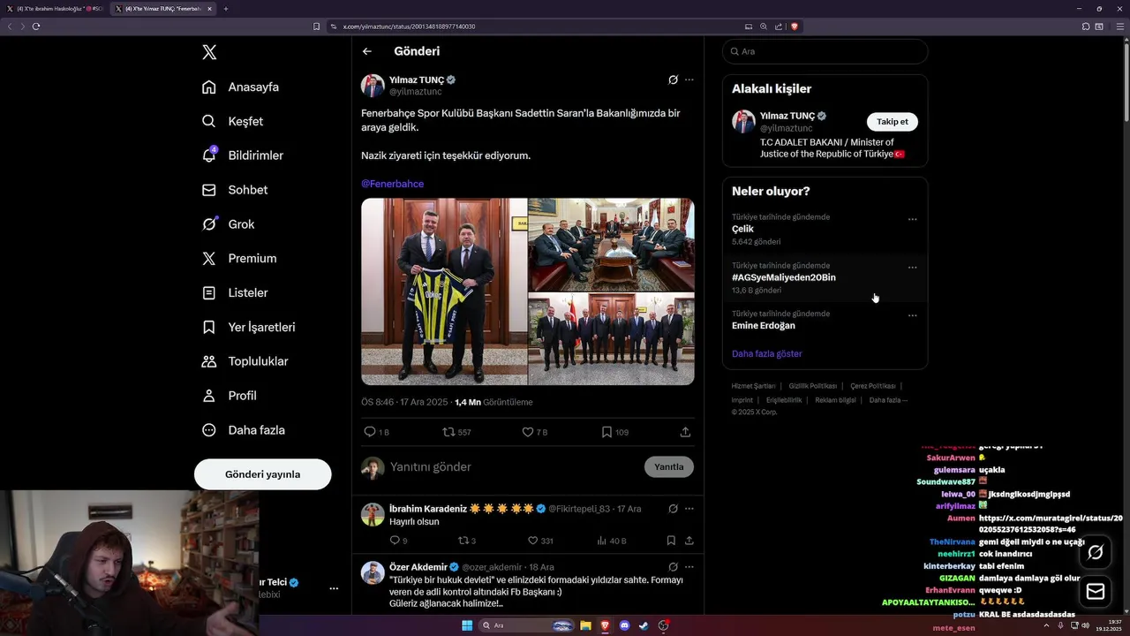This screenshot has width=1130, height=636.
Task: Open Çelik trending topic
Action: [742, 229]
